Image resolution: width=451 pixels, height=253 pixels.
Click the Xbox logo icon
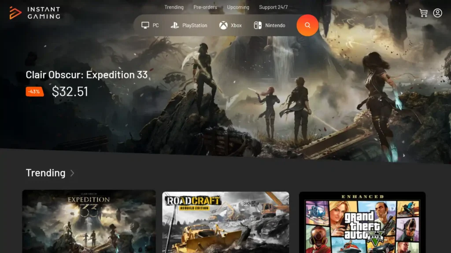[x=223, y=25]
